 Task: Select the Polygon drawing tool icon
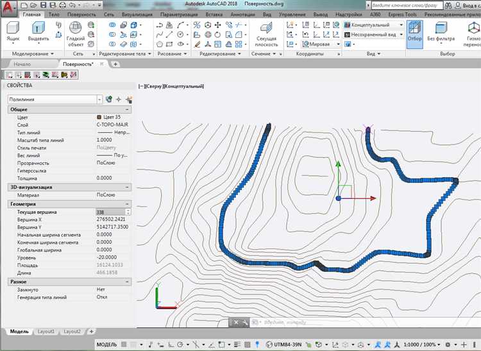[x=159, y=44]
